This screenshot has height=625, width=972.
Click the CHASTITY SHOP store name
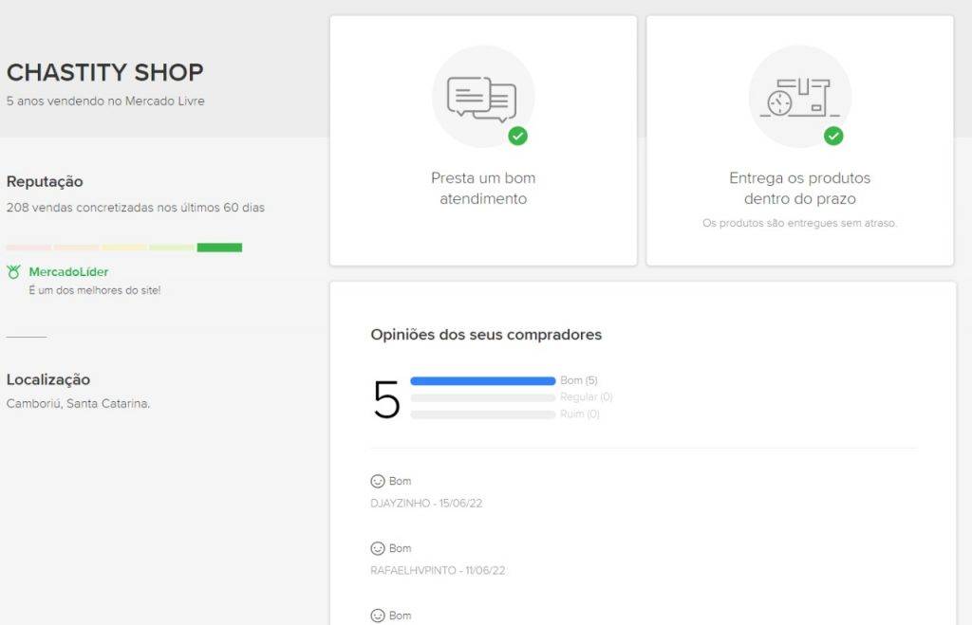(x=104, y=72)
